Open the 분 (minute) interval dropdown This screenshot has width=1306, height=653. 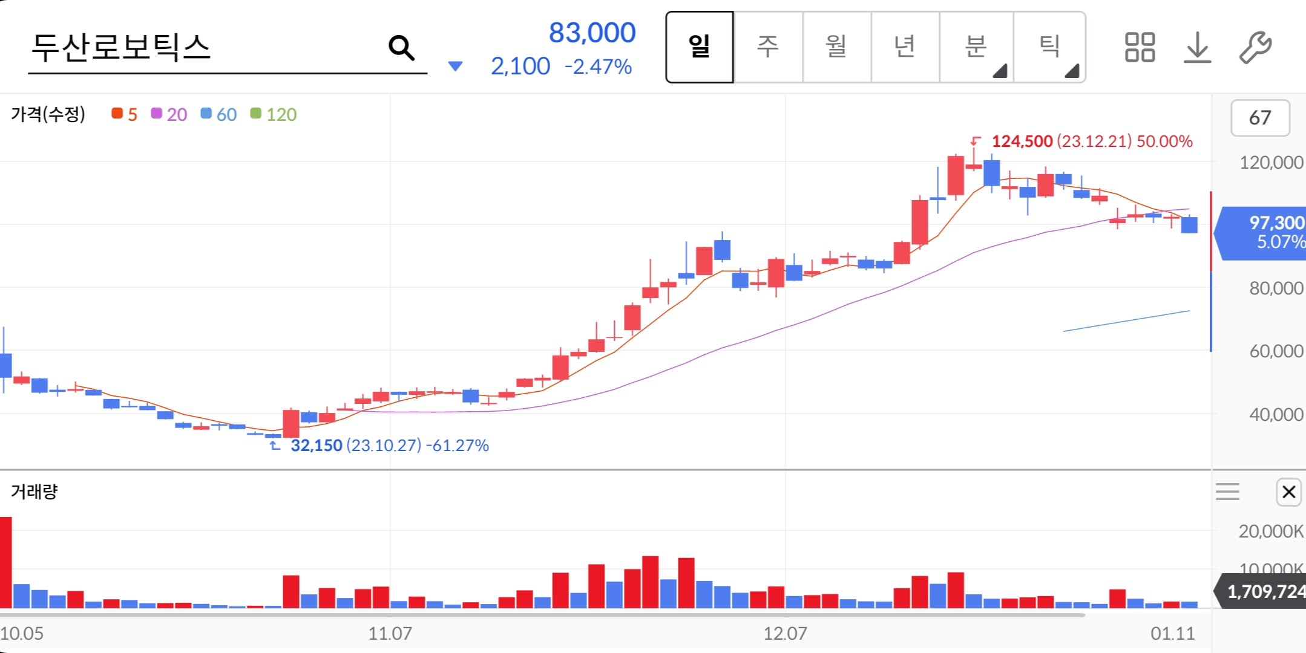[x=977, y=47]
